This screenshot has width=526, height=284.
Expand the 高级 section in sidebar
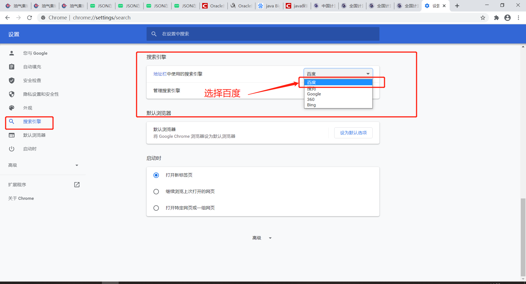click(x=43, y=165)
